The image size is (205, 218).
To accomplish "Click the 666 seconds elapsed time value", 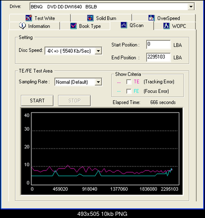I will point(163,102).
